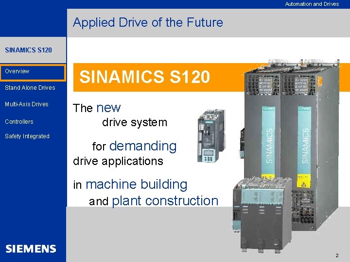
Task: Open the Controllers section
Action: (x=19, y=121)
